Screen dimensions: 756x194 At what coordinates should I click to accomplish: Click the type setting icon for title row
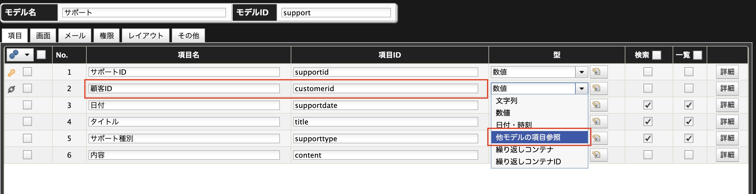599,122
